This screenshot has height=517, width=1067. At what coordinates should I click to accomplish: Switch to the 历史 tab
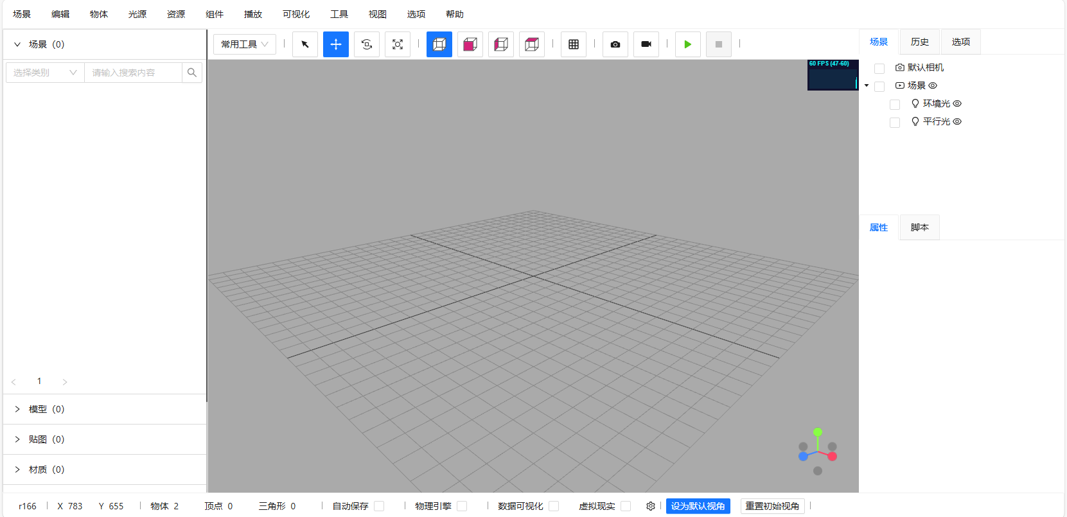(x=919, y=42)
